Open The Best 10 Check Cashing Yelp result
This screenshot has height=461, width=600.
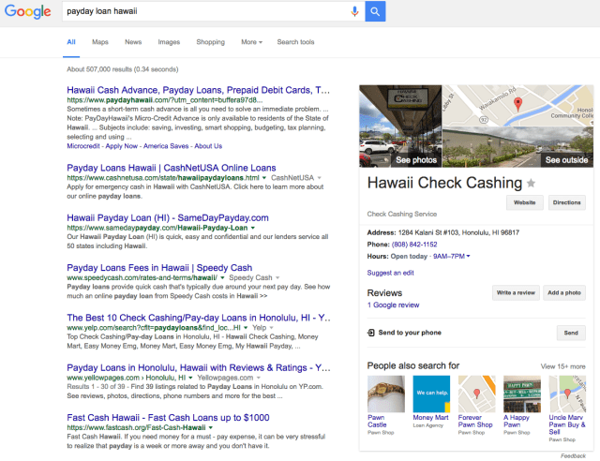click(199, 318)
